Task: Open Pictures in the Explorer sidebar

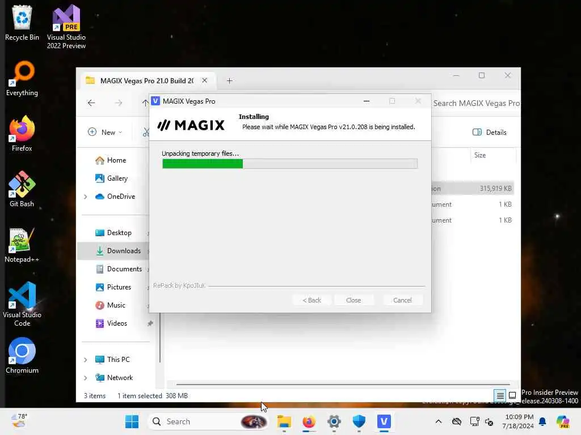Action: (113, 287)
